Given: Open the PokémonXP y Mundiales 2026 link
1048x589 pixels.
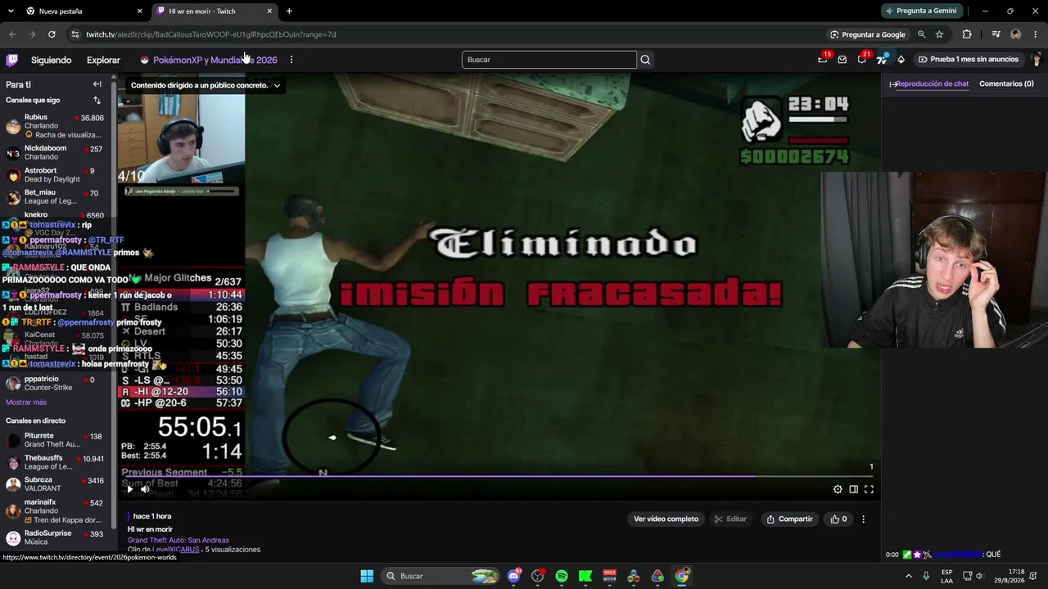Looking at the screenshot, I should (209, 60).
